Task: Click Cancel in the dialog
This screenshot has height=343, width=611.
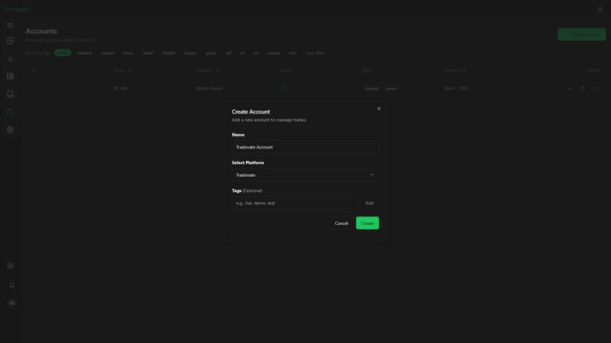Action: [x=341, y=223]
